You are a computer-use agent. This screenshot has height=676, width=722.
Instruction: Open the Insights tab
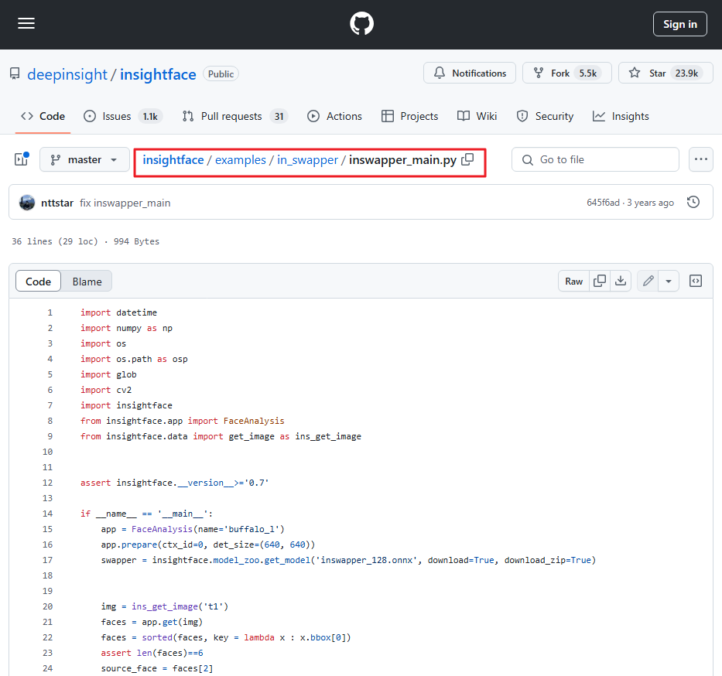tap(621, 117)
